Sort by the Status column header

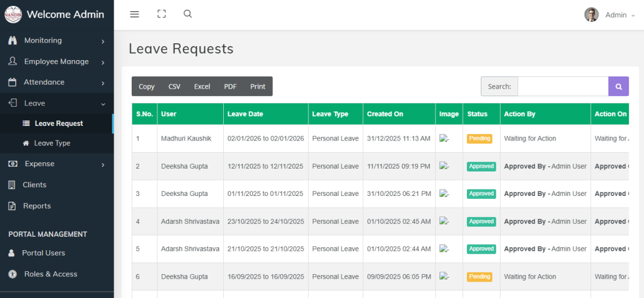click(x=481, y=114)
